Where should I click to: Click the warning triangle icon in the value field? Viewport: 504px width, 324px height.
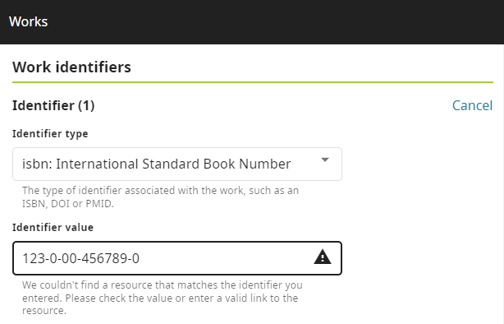tap(323, 257)
